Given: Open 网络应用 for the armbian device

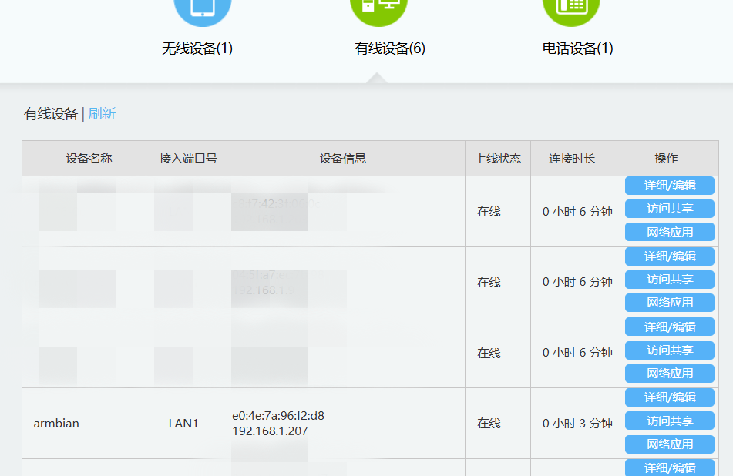Looking at the screenshot, I should click(x=669, y=444).
